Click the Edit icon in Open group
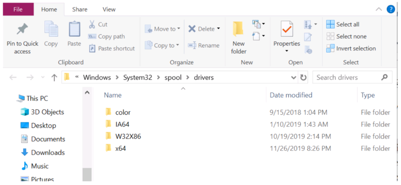The height and width of the screenshot is (185, 401). pyautogui.click(x=308, y=37)
